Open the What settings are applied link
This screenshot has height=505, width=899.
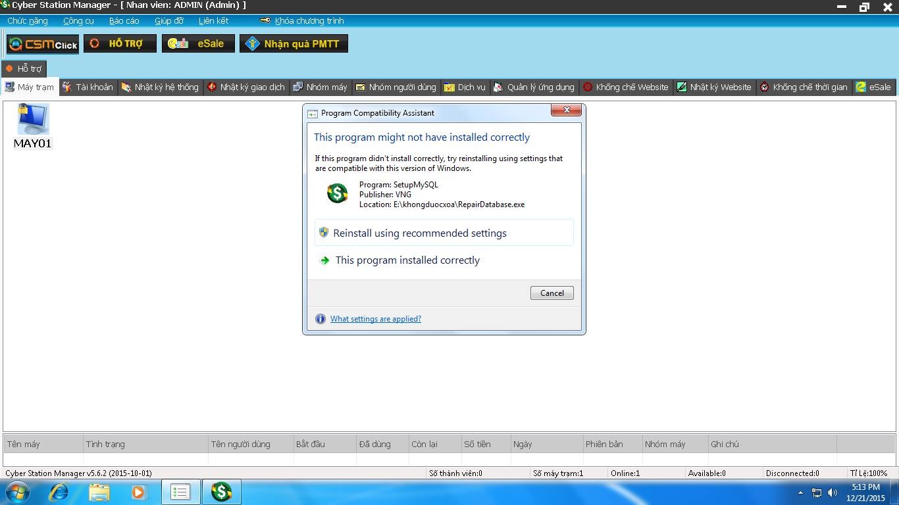point(375,318)
